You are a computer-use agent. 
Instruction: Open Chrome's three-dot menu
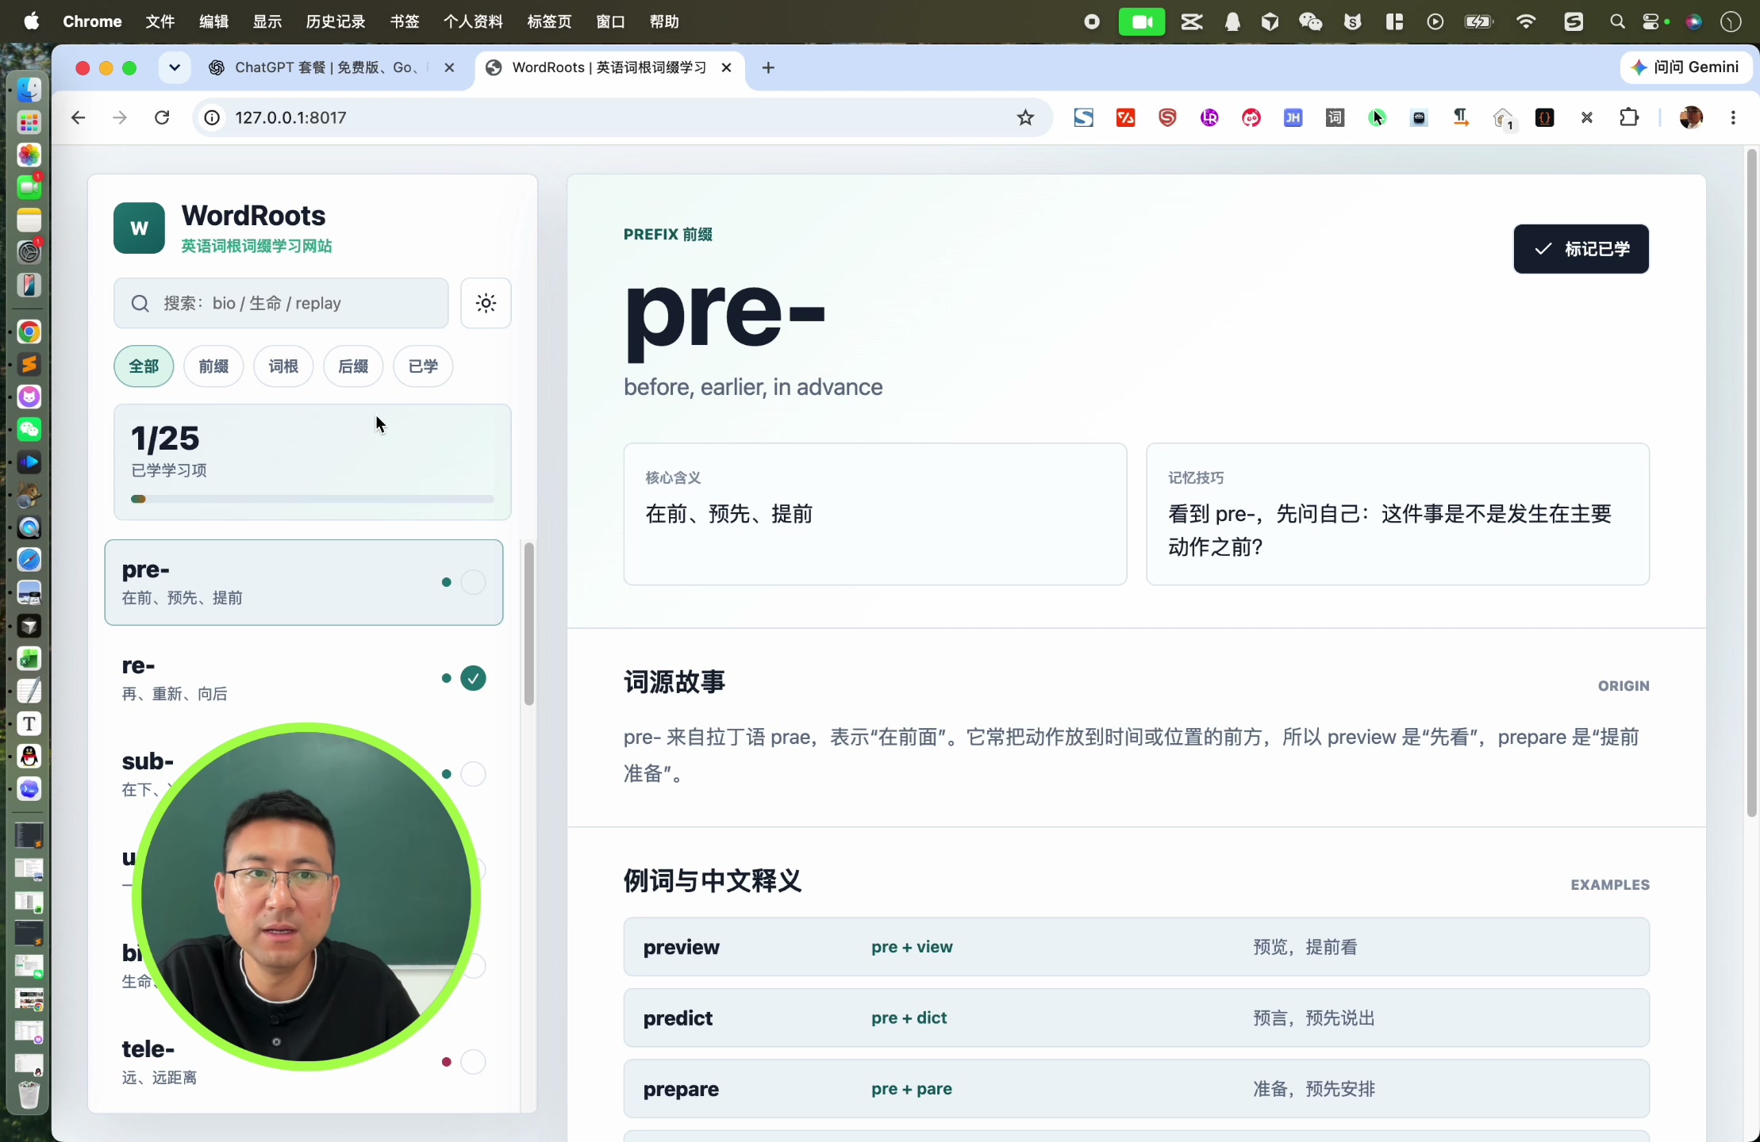[1733, 118]
